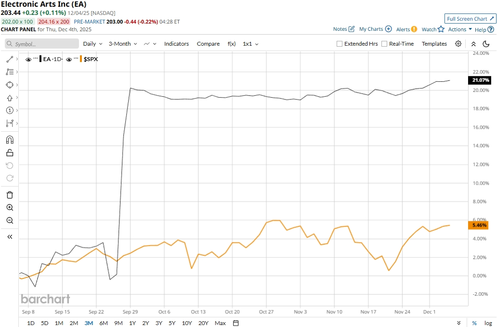497x327 pixels.
Task: Click the Full Screen Chart button
Action: click(x=470, y=19)
